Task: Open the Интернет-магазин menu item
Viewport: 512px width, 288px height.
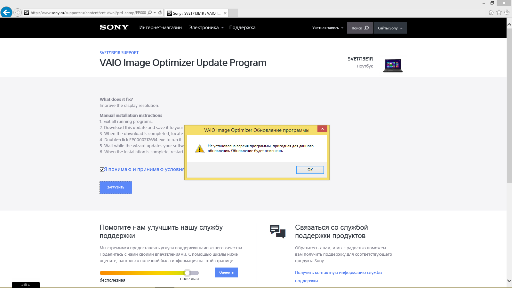Action: (161, 28)
